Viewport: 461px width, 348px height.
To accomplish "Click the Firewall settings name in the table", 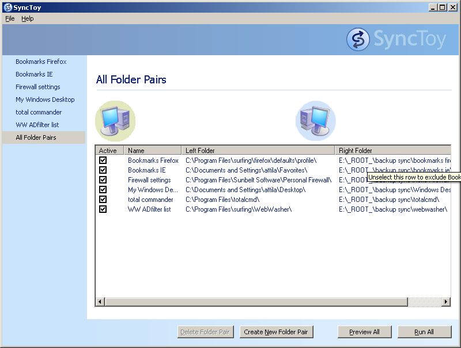I will point(149,180).
